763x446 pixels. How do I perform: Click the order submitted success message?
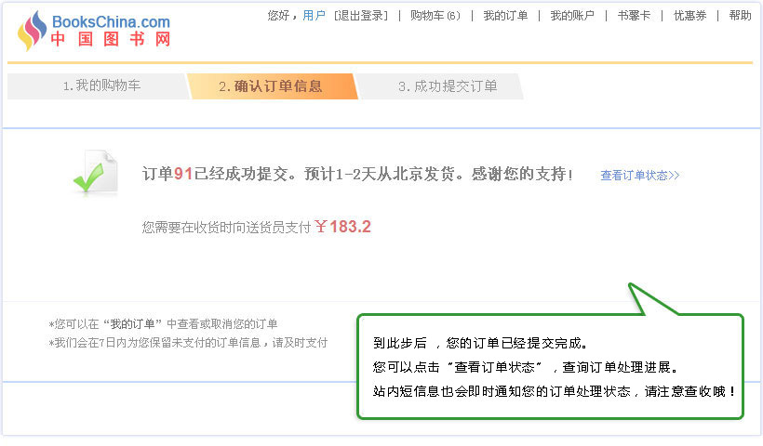point(357,174)
